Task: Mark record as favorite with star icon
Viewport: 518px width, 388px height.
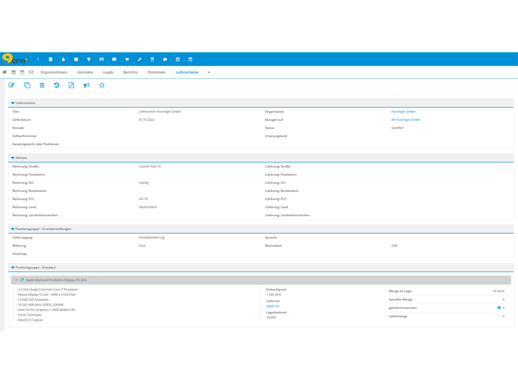Action: pos(102,85)
